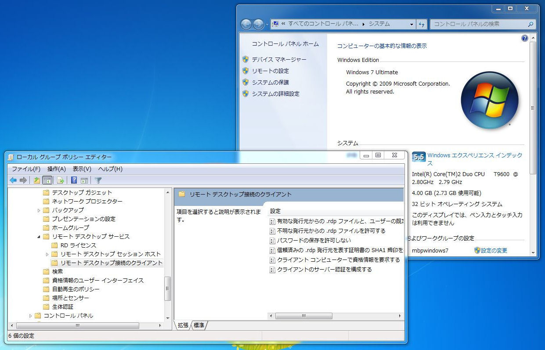
Task: Click the Up one level folder icon
Action: point(37,180)
